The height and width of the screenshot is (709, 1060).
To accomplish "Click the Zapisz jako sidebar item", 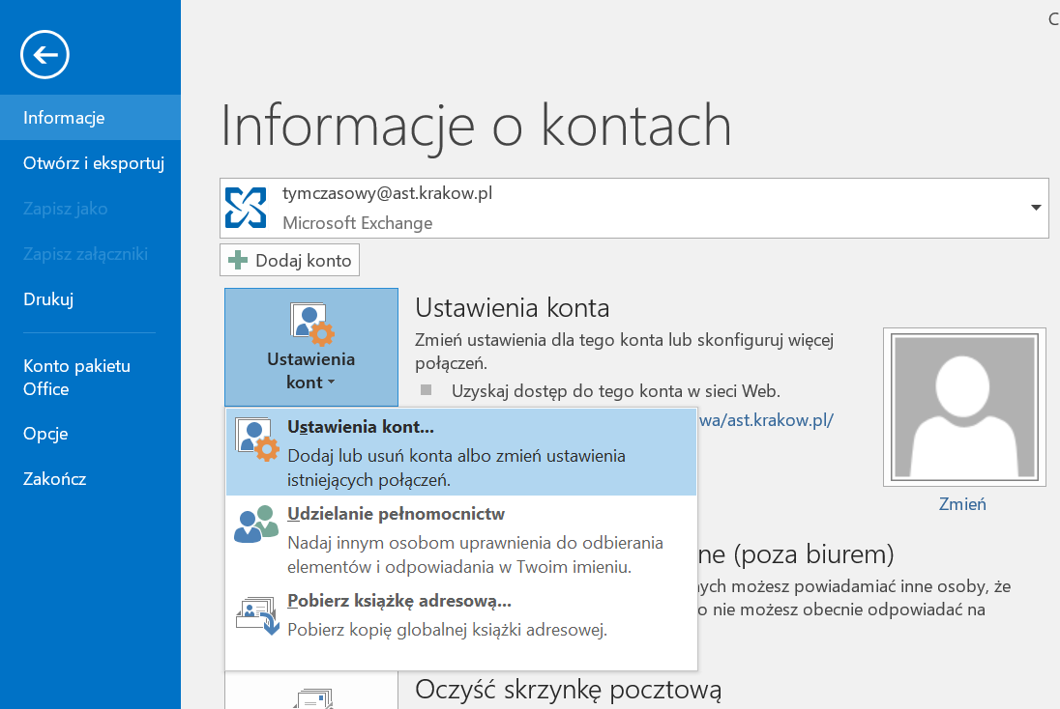I will [x=65, y=209].
